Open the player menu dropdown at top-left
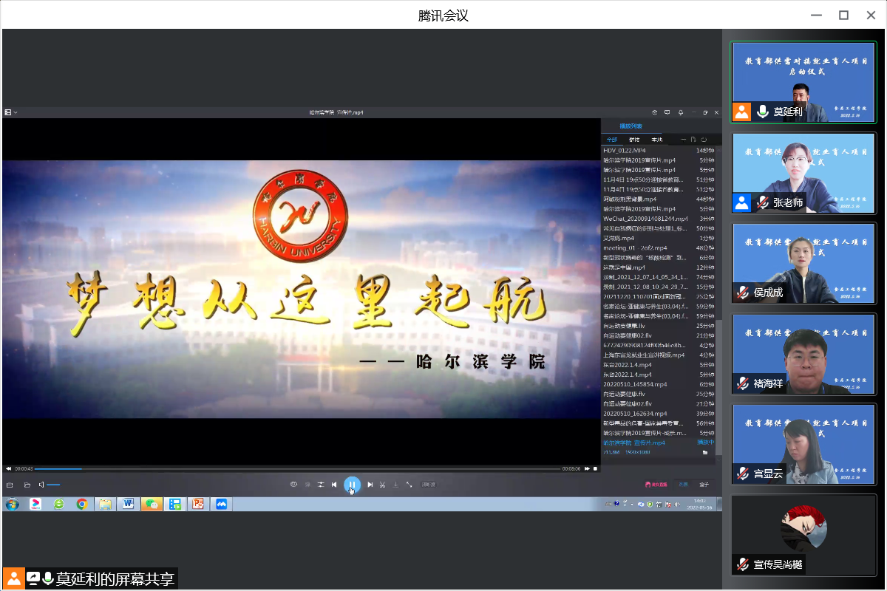 10,112
